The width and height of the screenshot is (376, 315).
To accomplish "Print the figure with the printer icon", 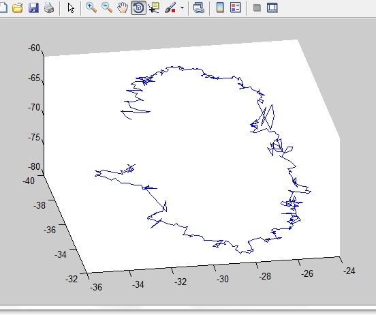I will [x=49, y=8].
